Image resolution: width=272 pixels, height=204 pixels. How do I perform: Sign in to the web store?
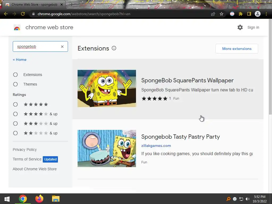click(253, 27)
